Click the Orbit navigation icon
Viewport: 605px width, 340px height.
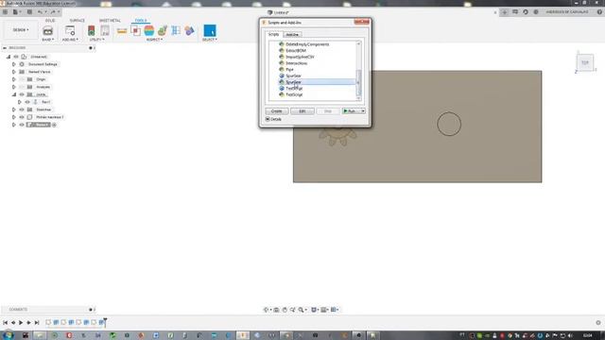(x=266, y=310)
